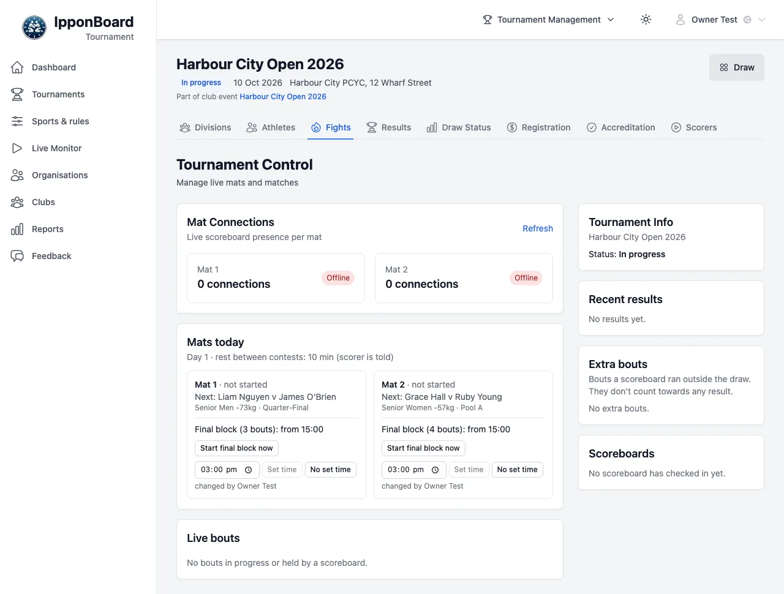784x594 pixels.
Task: Click the play icon for Live Monitor
Action: point(17,148)
